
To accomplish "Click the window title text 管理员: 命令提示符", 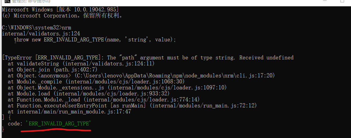I will (31, 1).
